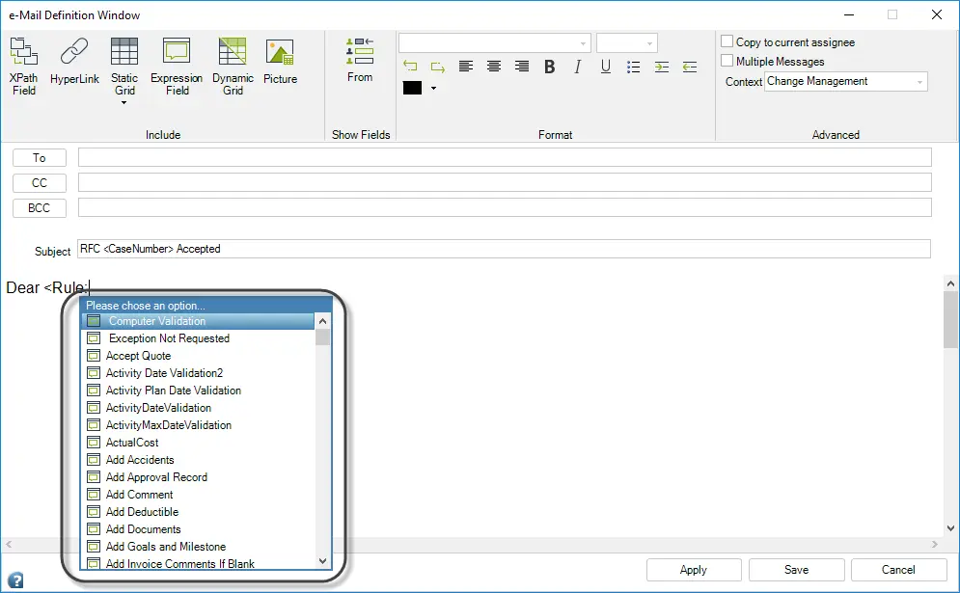This screenshot has width=960, height=593.
Task: Show the From field
Action: [360, 60]
